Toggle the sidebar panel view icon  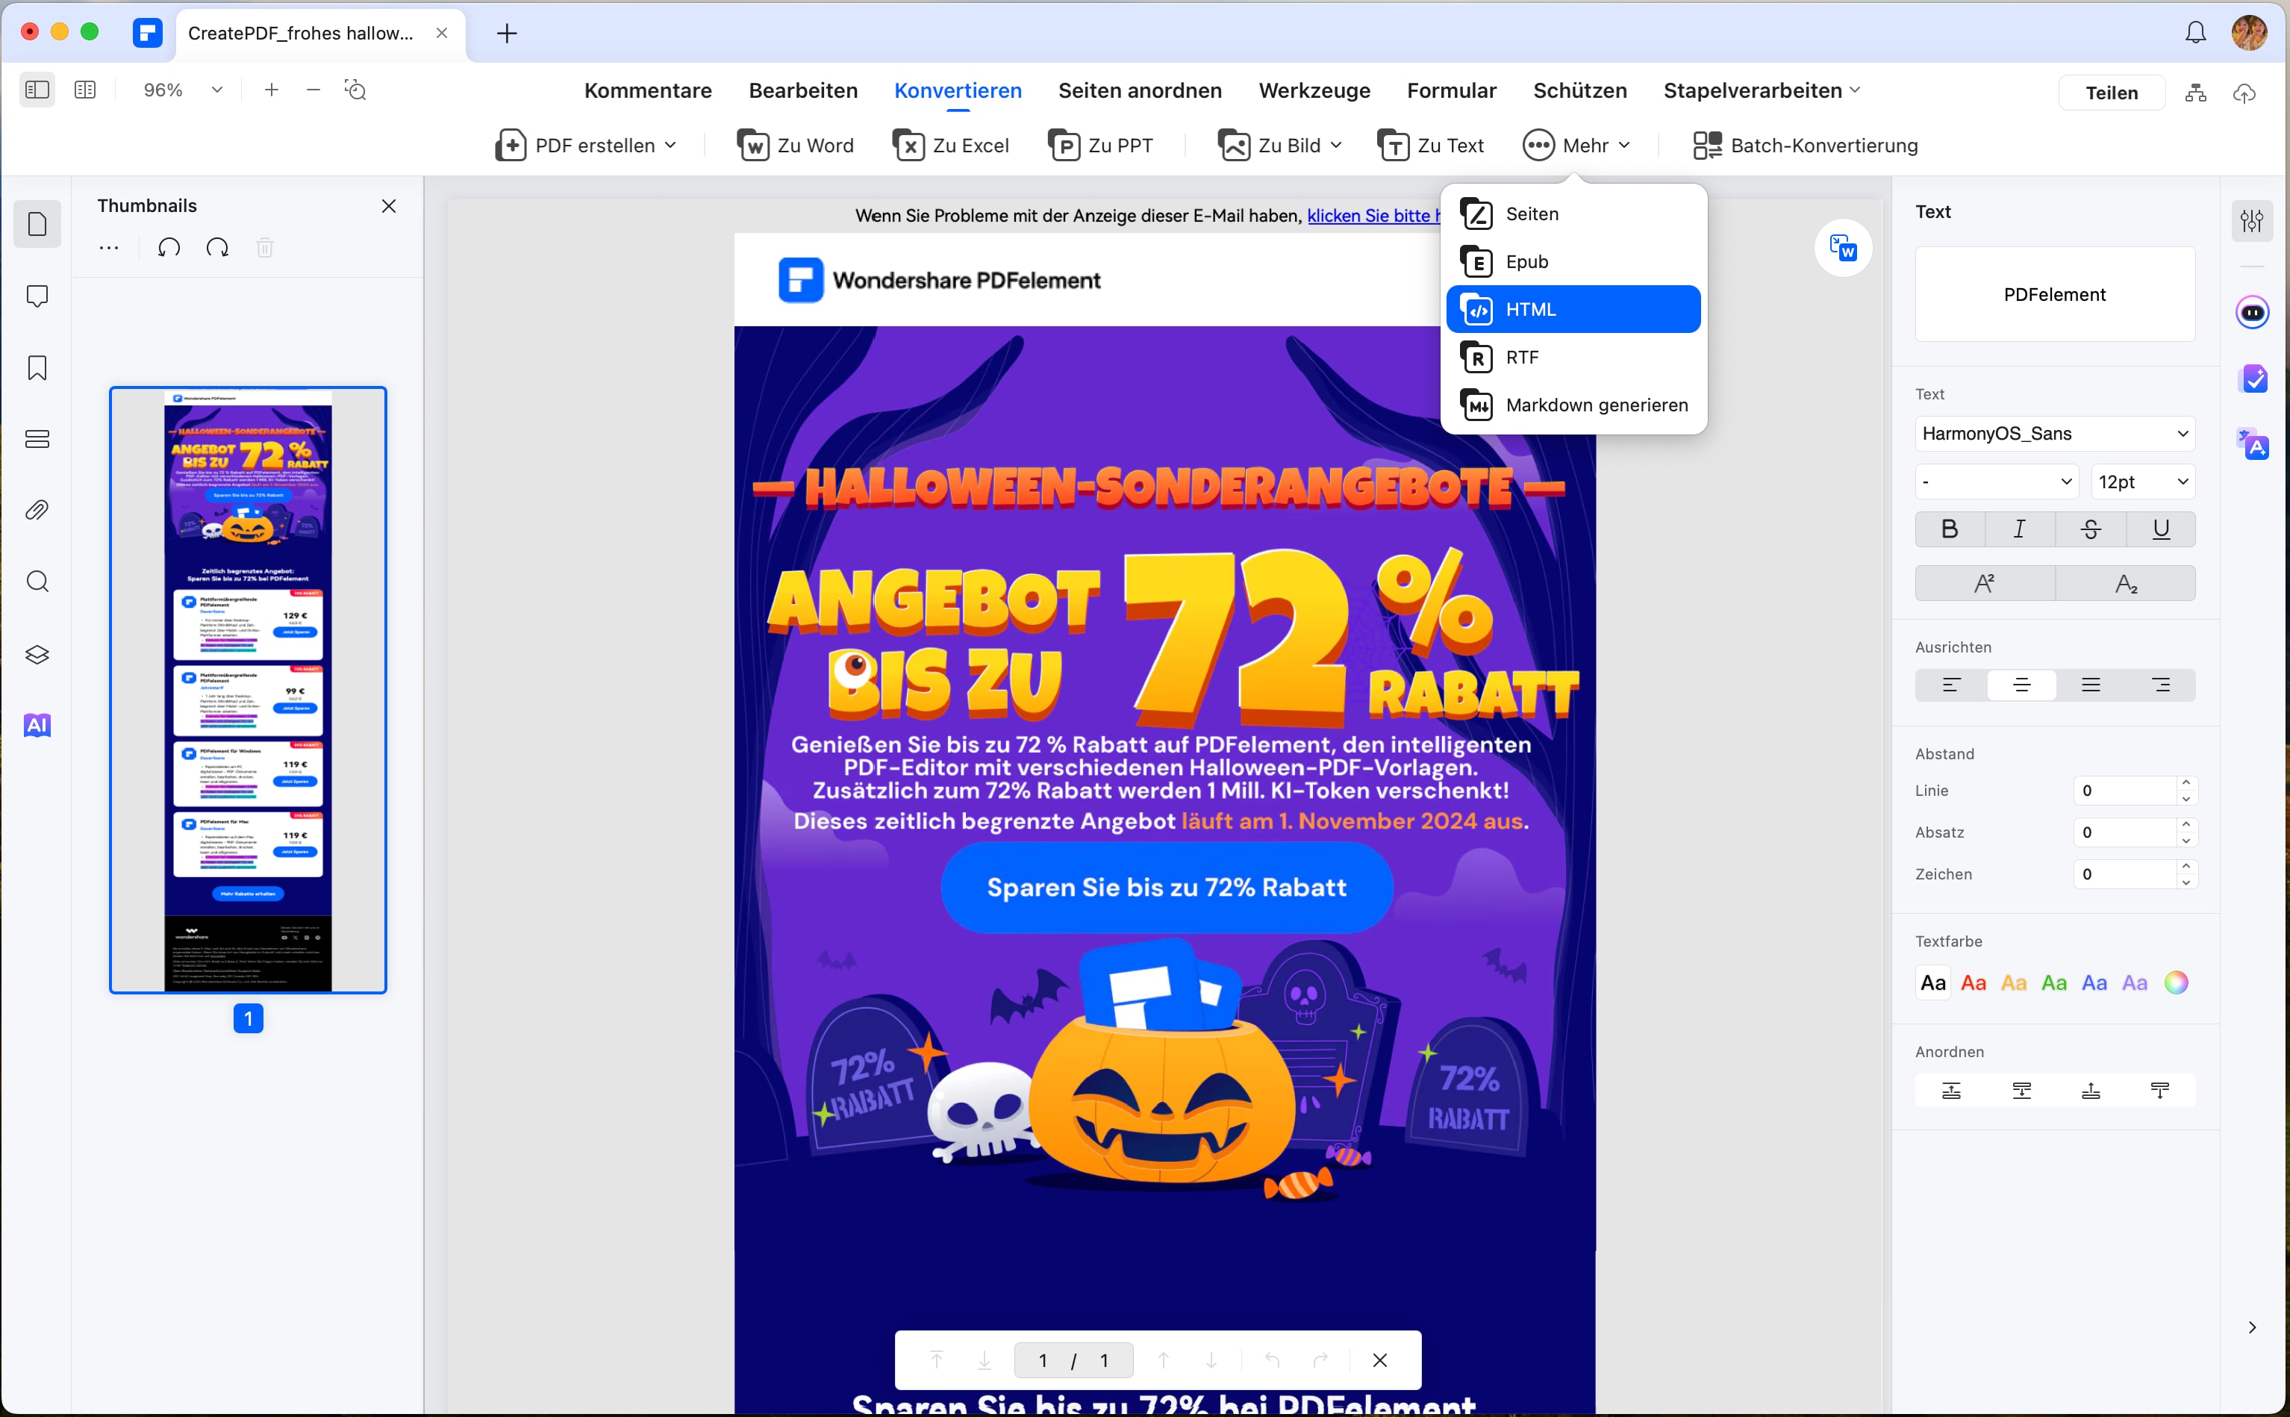pyautogui.click(x=37, y=90)
